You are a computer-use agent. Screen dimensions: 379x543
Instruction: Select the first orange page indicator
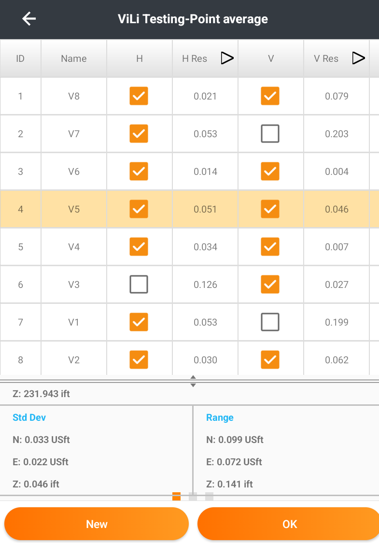(177, 496)
